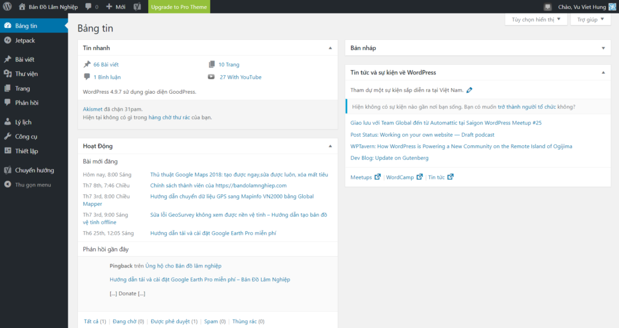Image resolution: width=619 pixels, height=328 pixels.
Task: Filter comments by Tất cả (1)
Action: [x=95, y=321]
